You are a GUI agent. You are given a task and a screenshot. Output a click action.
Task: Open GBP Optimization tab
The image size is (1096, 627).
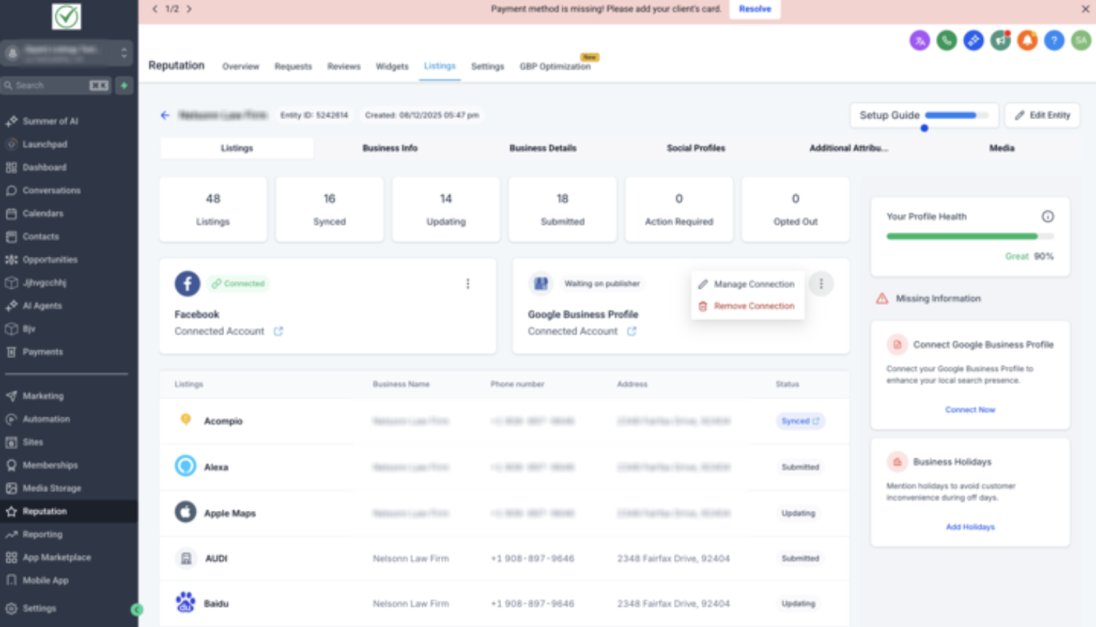(555, 66)
